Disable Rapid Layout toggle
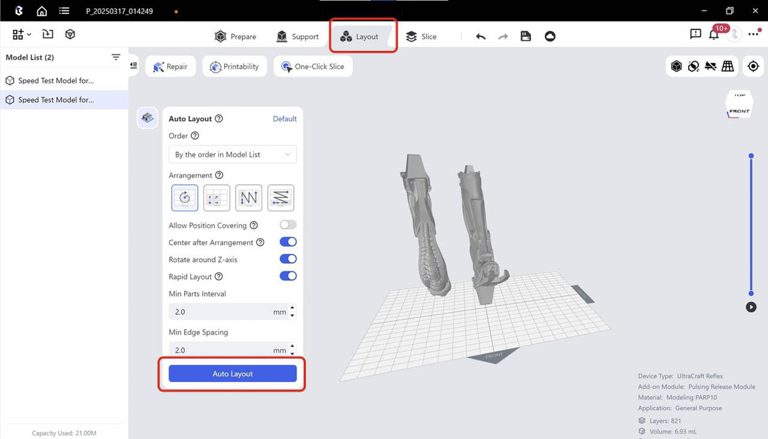This screenshot has height=439, width=768. [x=288, y=276]
